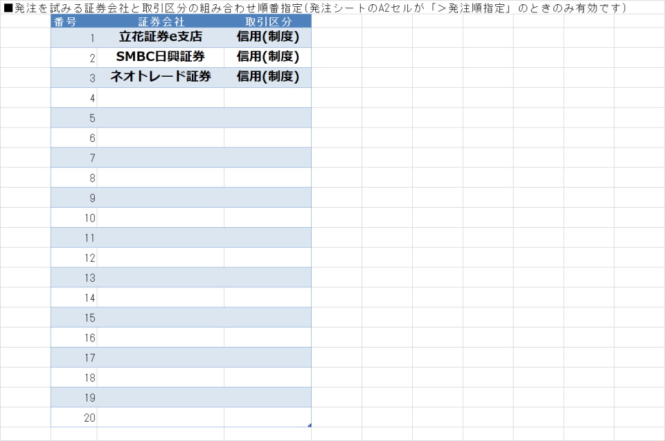Click the number 3 cell
This screenshot has width=665, height=441.
click(74, 77)
